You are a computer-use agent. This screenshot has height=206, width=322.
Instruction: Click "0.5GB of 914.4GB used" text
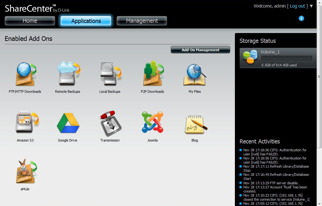[x=279, y=65]
